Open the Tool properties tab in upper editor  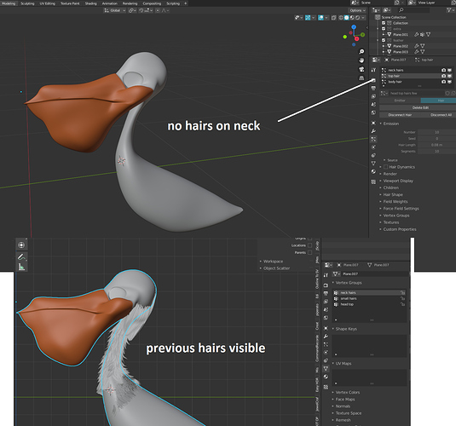[x=373, y=70]
